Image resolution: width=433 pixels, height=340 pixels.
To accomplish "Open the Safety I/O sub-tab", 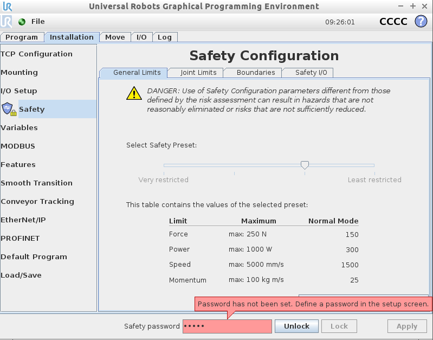I will pyautogui.click(x=308, y=73).
